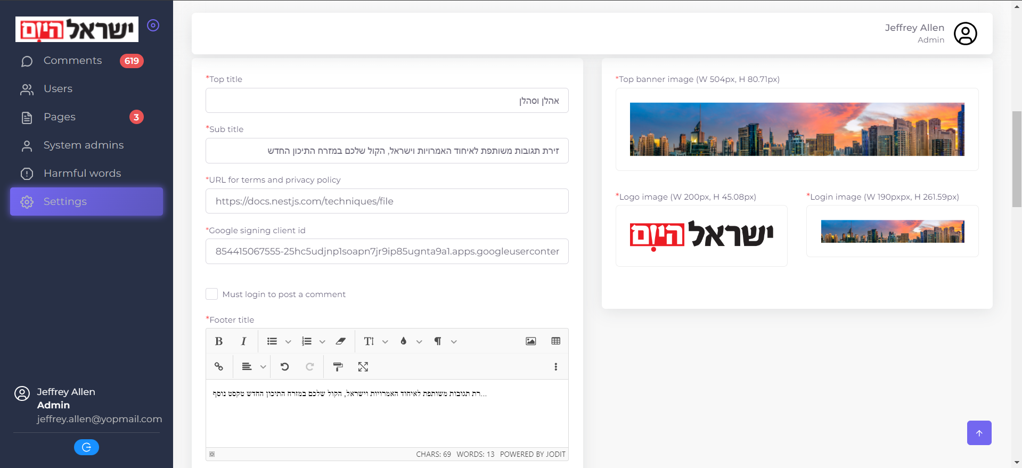The image size is (1022, 468).
Task: Click the user avatar in header
Action: (965, 34)
